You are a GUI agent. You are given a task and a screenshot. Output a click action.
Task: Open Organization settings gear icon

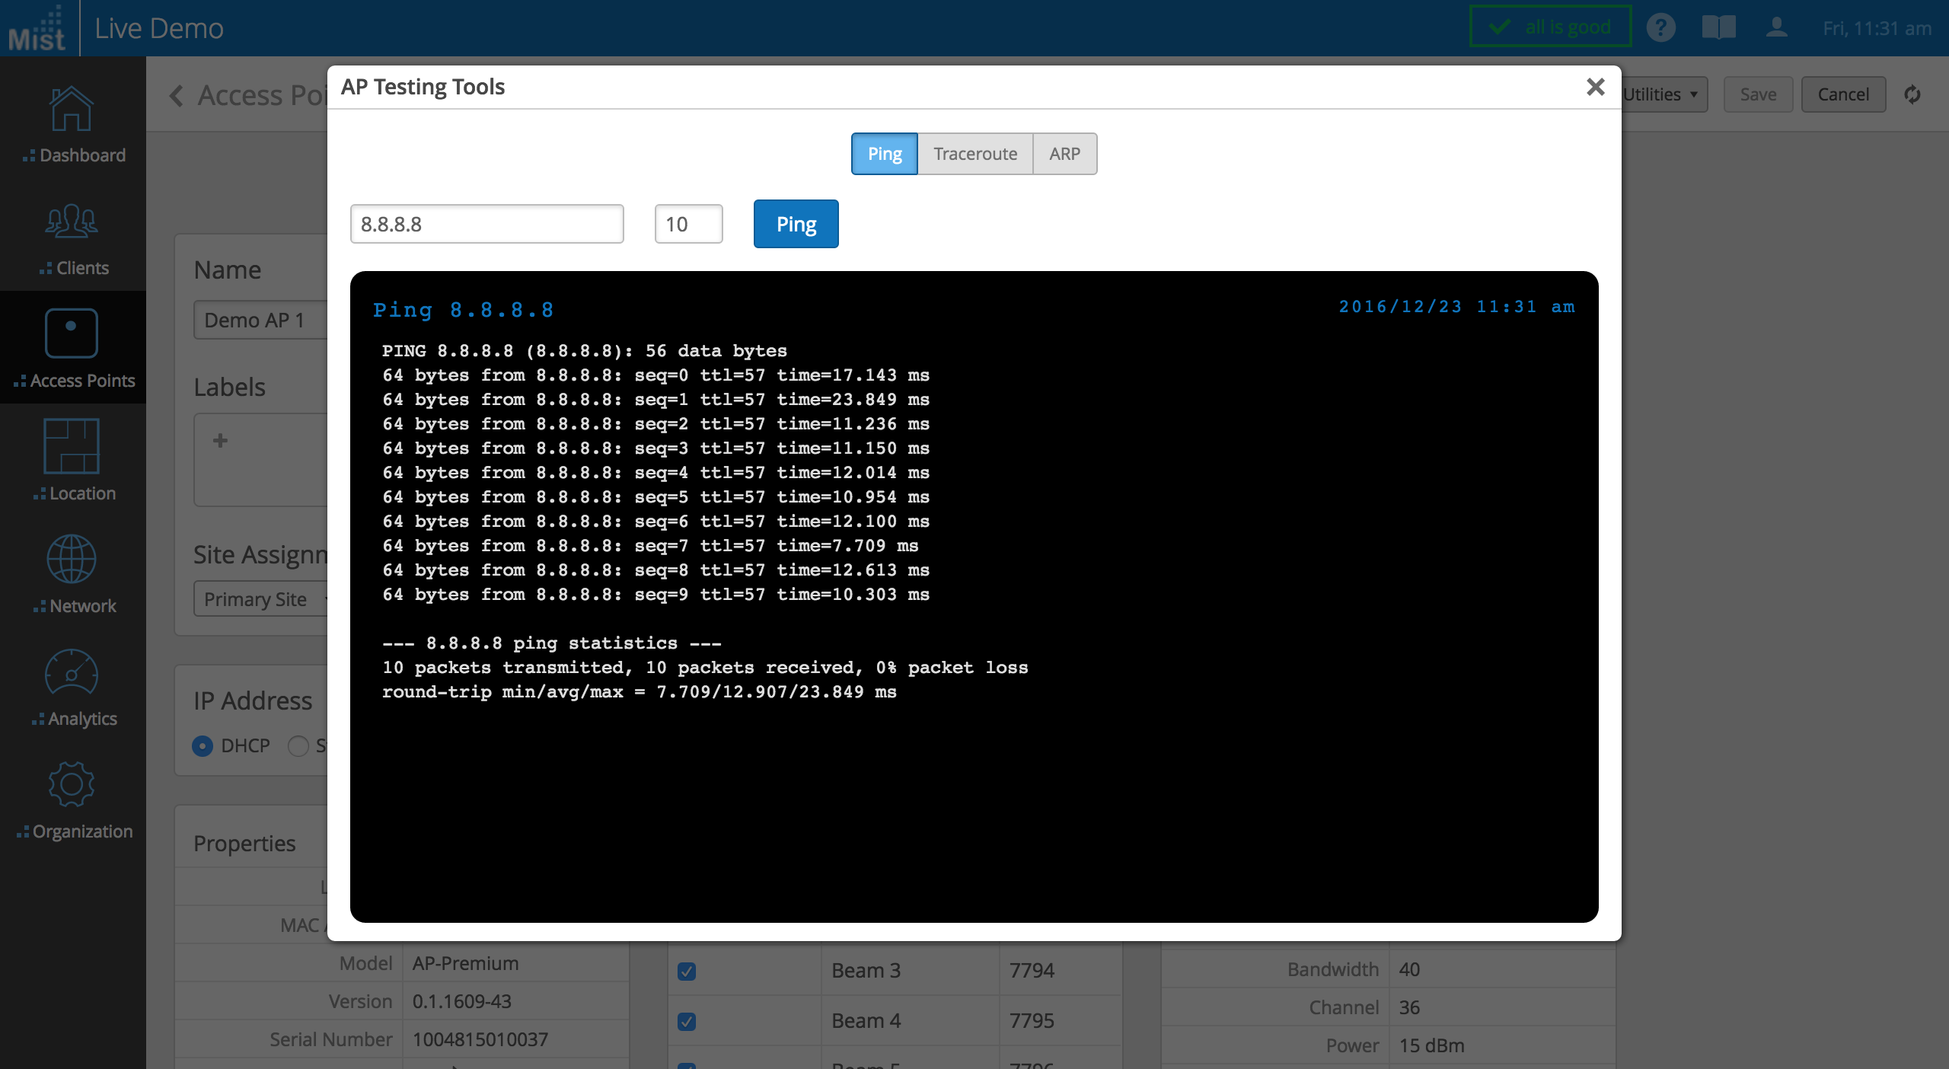[x=72, y=784]
